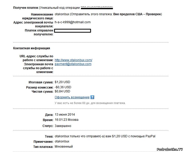
Task: Click the Мгновенный payment type value
Action: click(x=64, y=147)
